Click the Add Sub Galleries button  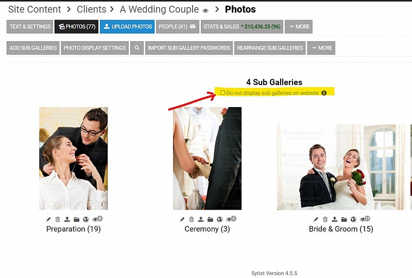33,48
